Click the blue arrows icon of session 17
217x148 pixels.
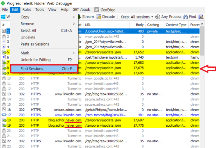[4, 115]
